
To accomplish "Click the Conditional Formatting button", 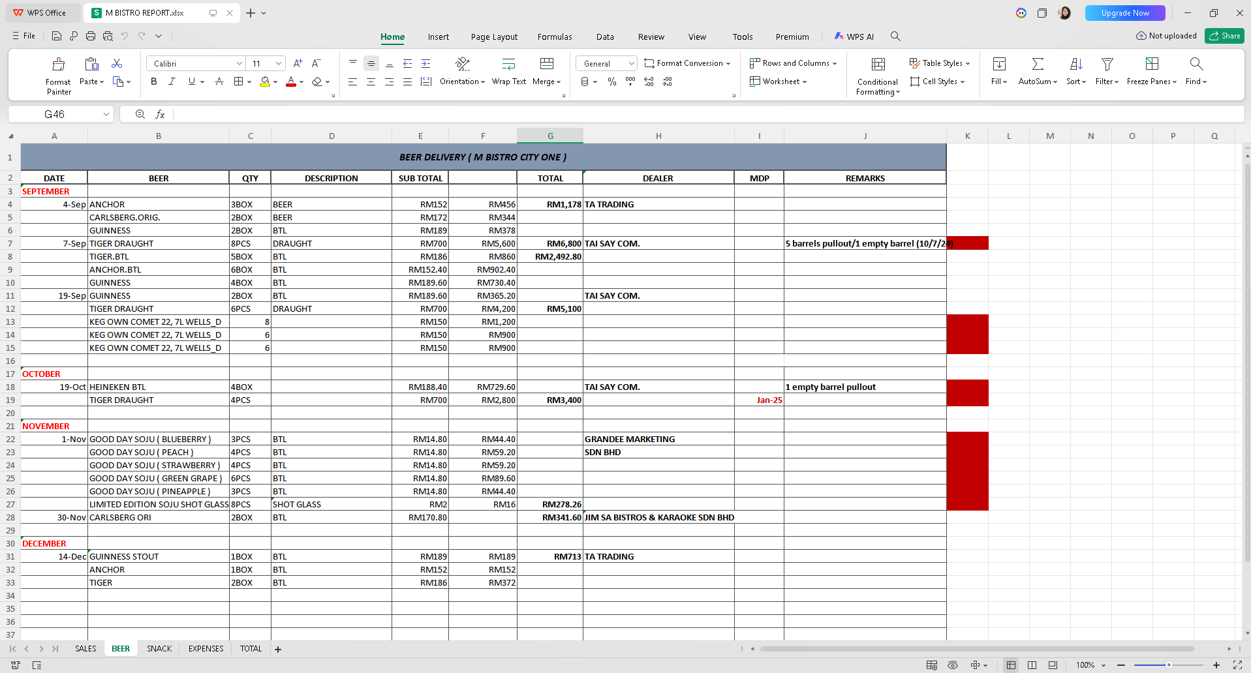I will [878, 76].
